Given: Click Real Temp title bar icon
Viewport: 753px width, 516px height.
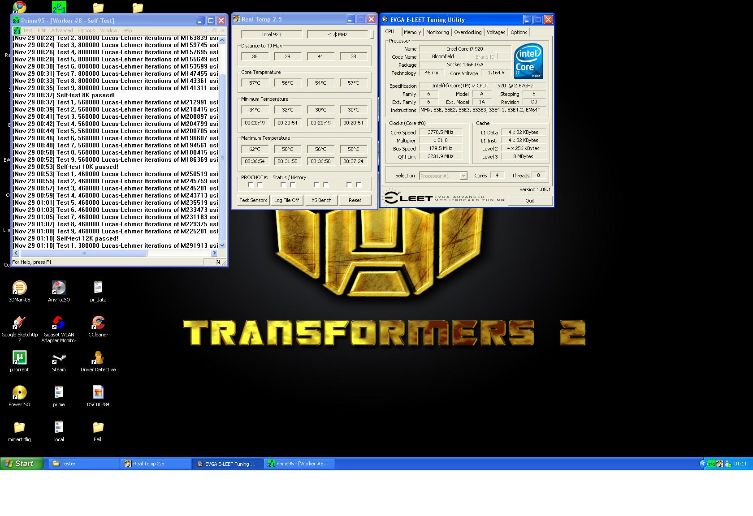Looking at the screenshot, I should coord(237,19).
